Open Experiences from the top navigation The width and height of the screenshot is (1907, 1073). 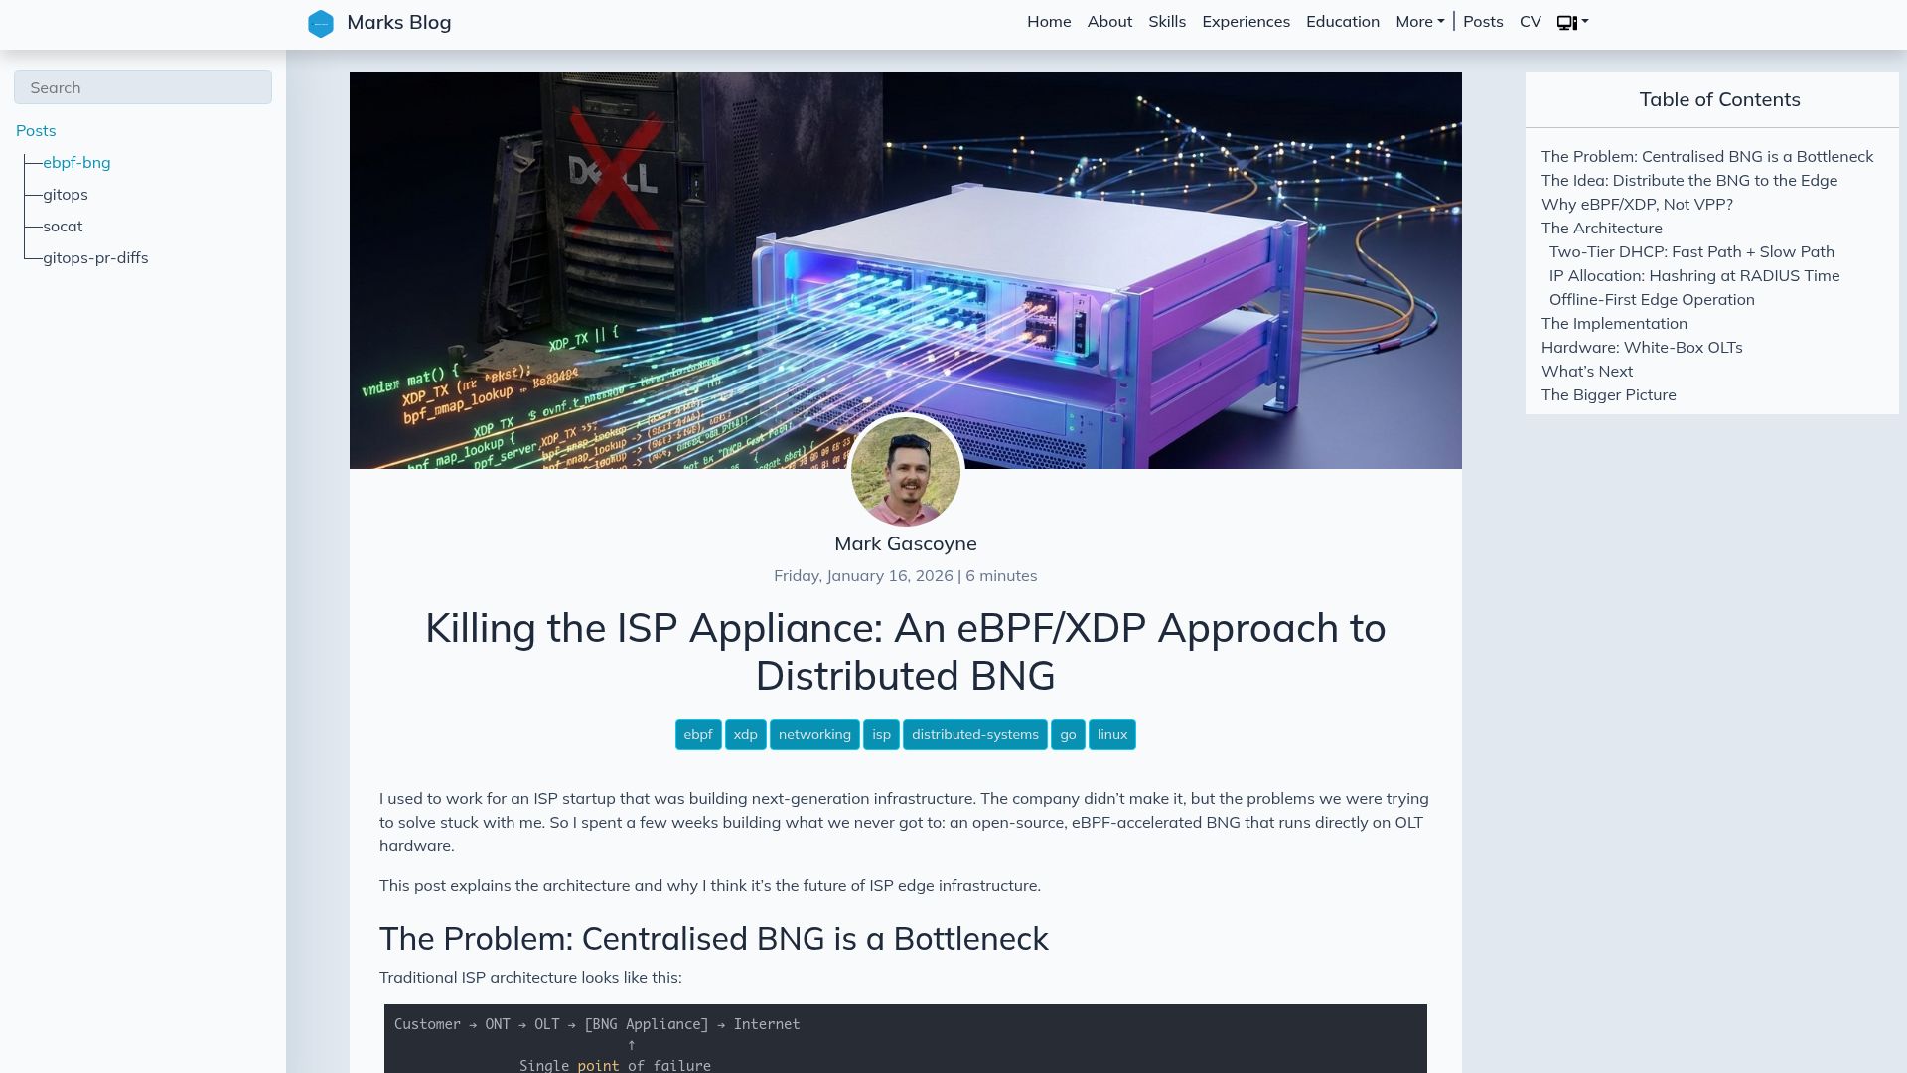click(x=1246, y=22)
